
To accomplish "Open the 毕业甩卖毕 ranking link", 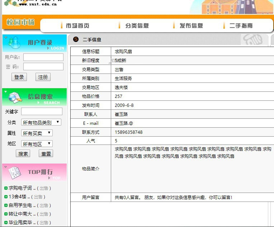I will coord(22,223).
